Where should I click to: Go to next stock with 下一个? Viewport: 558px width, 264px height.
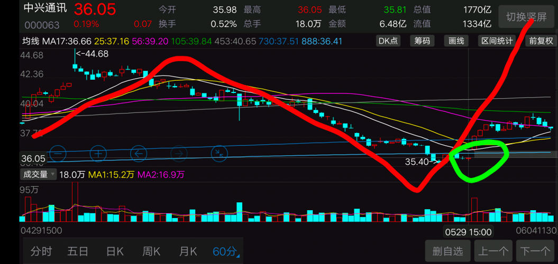point(535,251)
